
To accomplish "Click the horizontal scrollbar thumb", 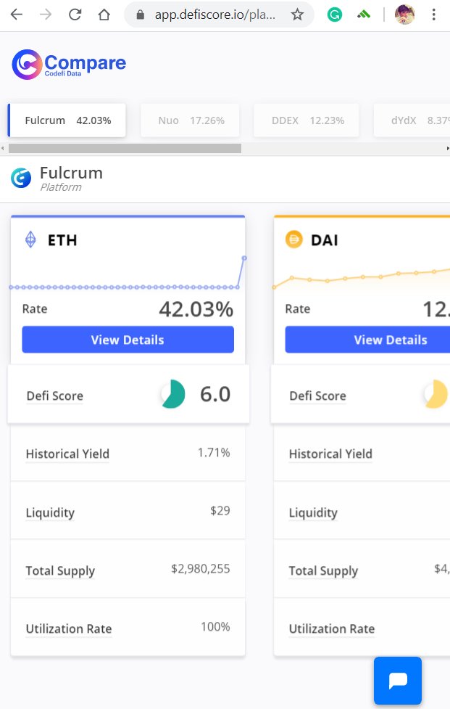I will [125, 148].
